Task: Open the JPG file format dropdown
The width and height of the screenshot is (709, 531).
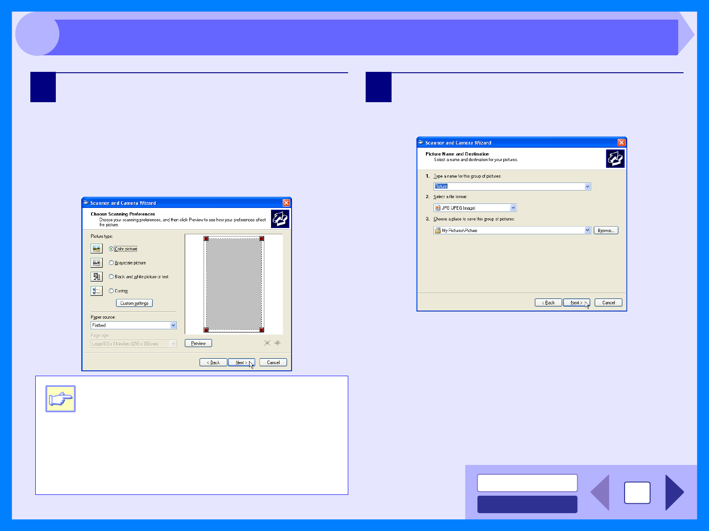Action: (x=475, y=207)
